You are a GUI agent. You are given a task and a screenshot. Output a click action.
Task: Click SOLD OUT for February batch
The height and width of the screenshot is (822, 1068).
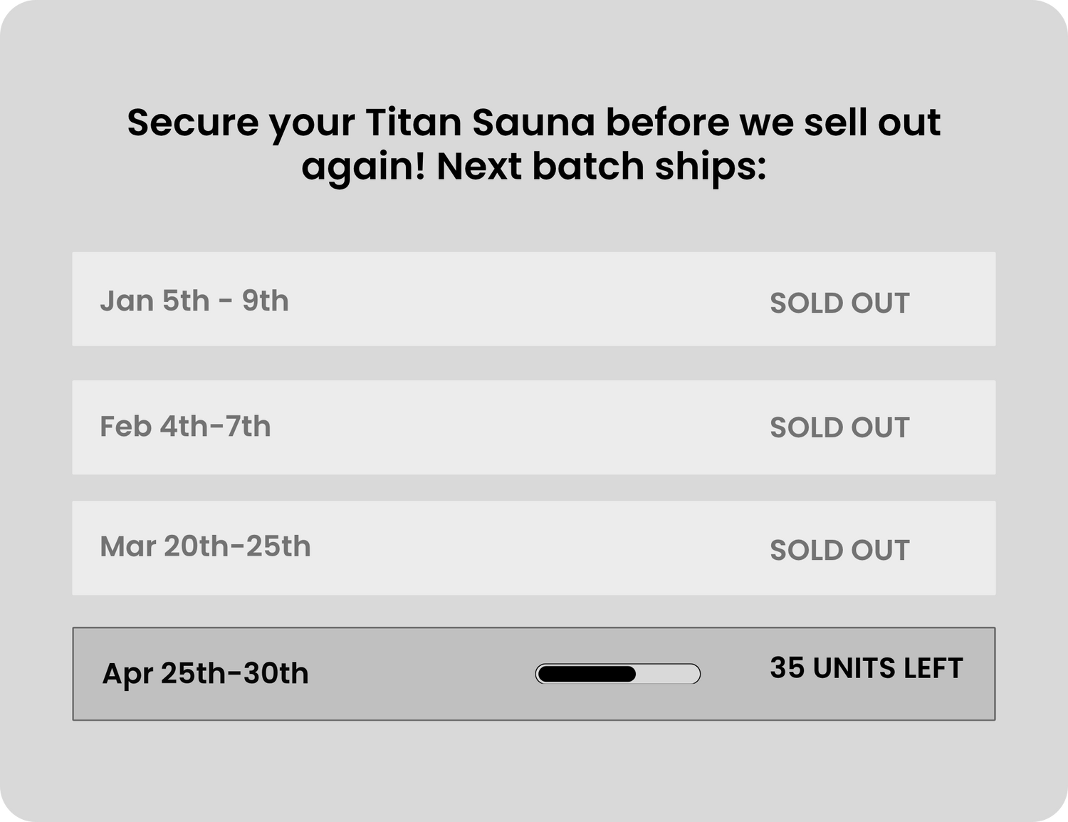tap(839, 428)
